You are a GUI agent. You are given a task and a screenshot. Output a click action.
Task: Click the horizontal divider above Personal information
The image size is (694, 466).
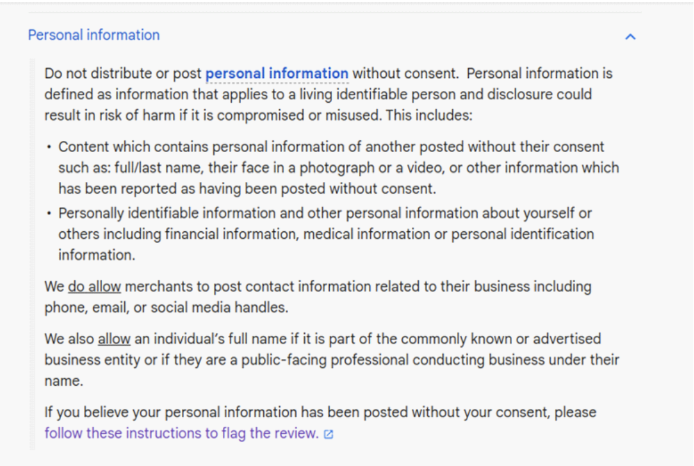point(335,12)
